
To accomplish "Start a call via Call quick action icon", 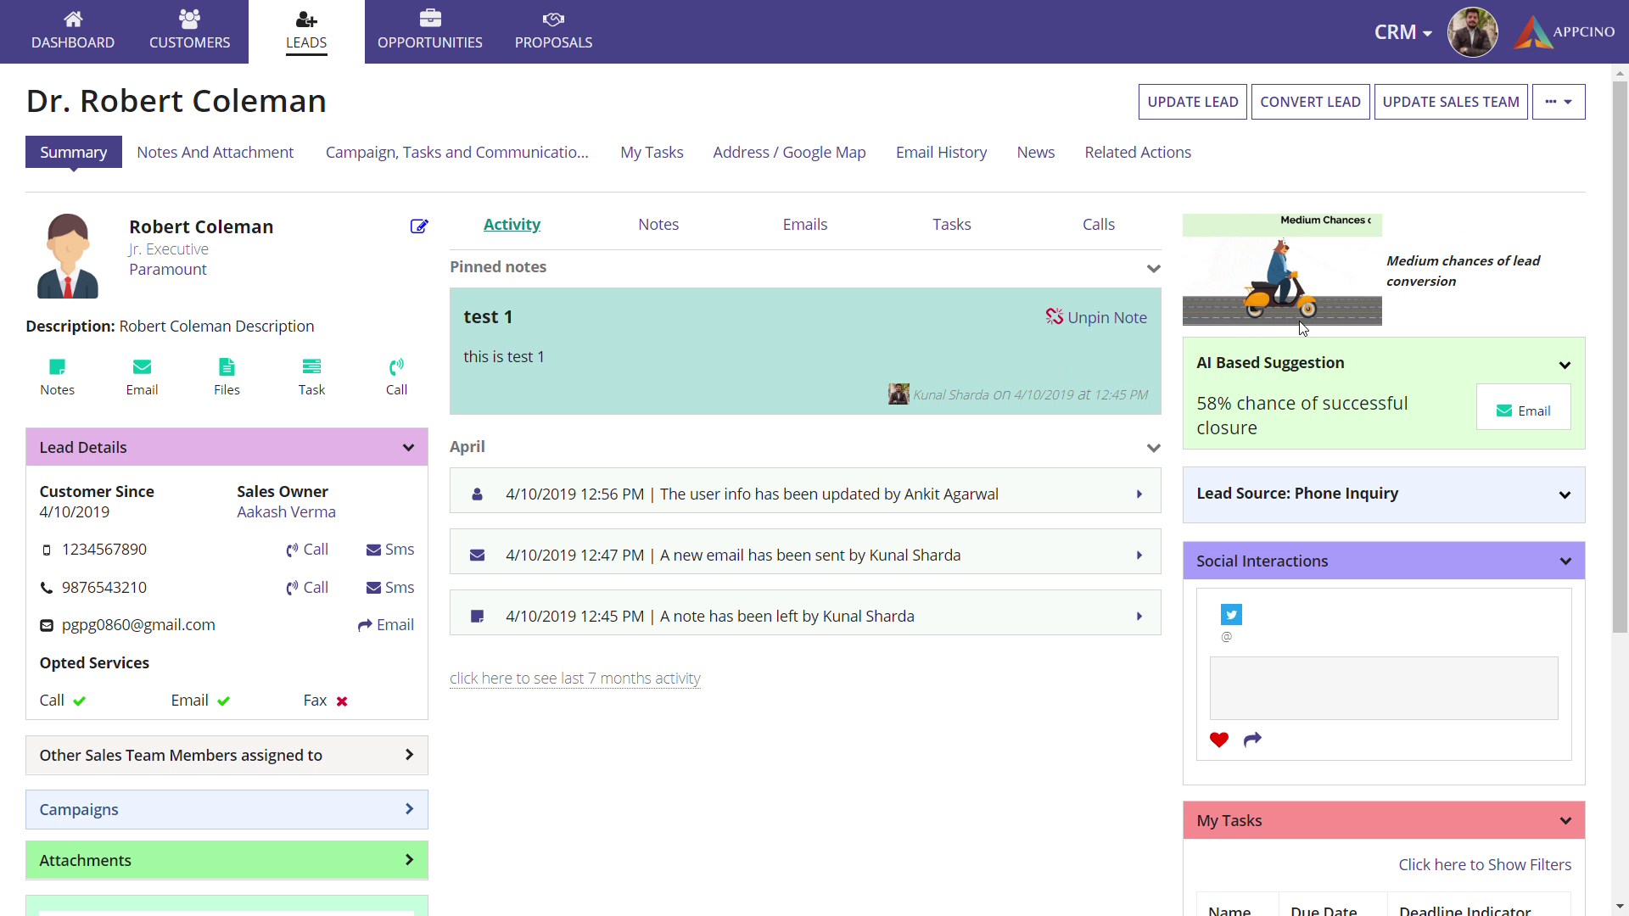I will coord(396,367).
